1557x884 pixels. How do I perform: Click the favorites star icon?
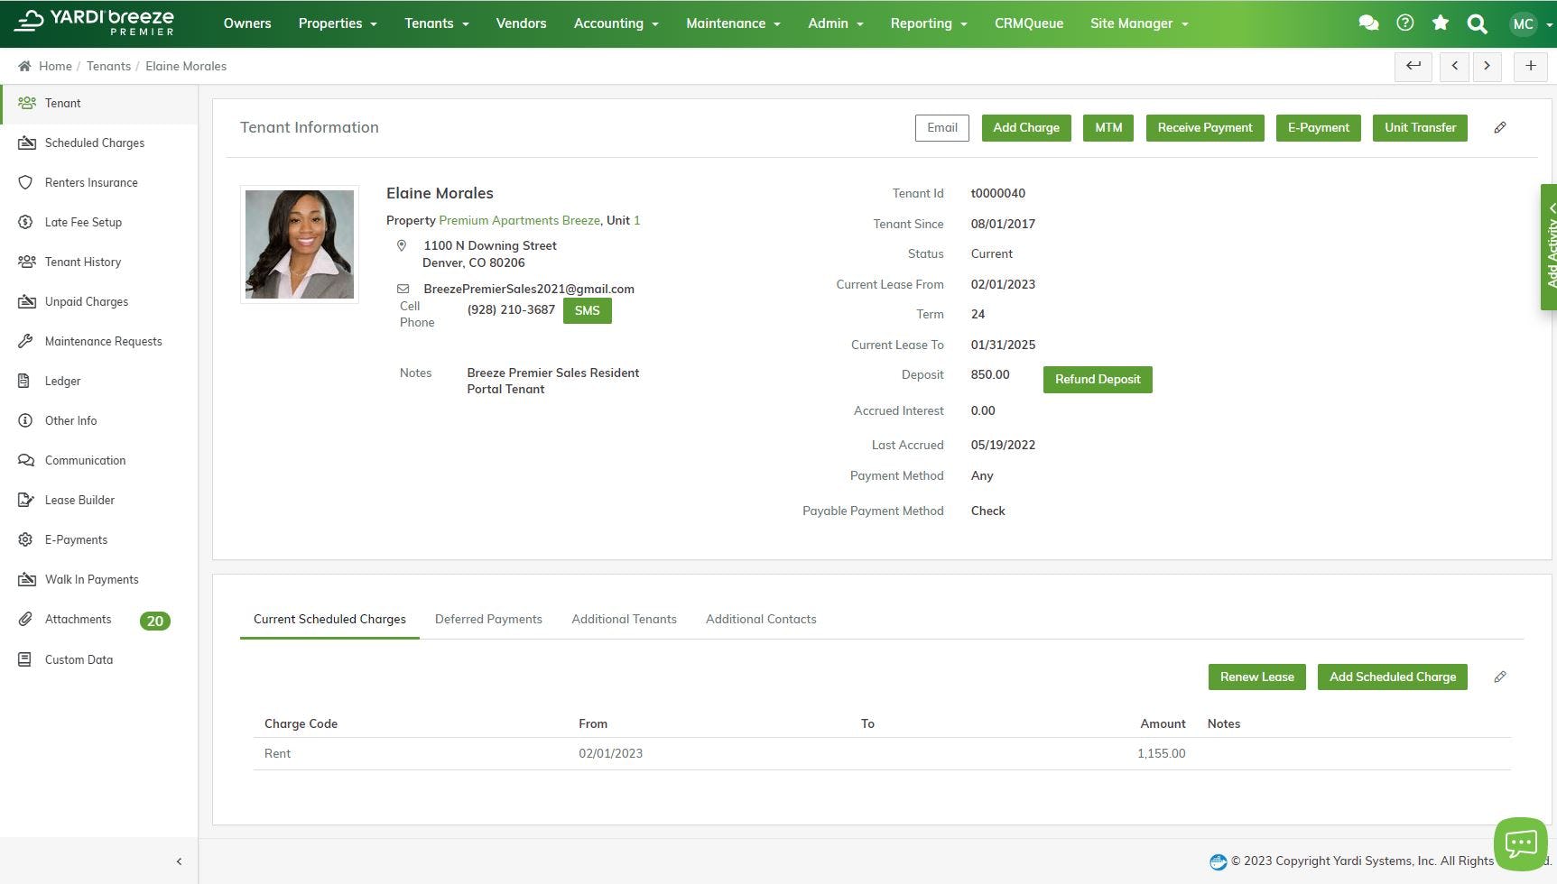click(x=1441, y=23)
